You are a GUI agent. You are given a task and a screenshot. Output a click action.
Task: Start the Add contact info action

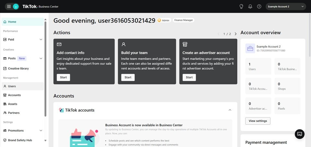63,77
